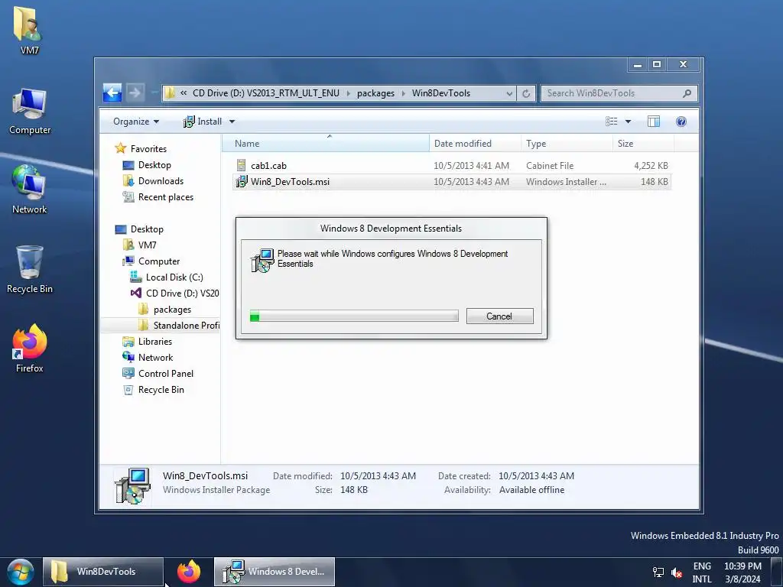This screenshot has width=783, height=587.
Task: Open VM7 folder in the tree
Action: coord(147,245)
